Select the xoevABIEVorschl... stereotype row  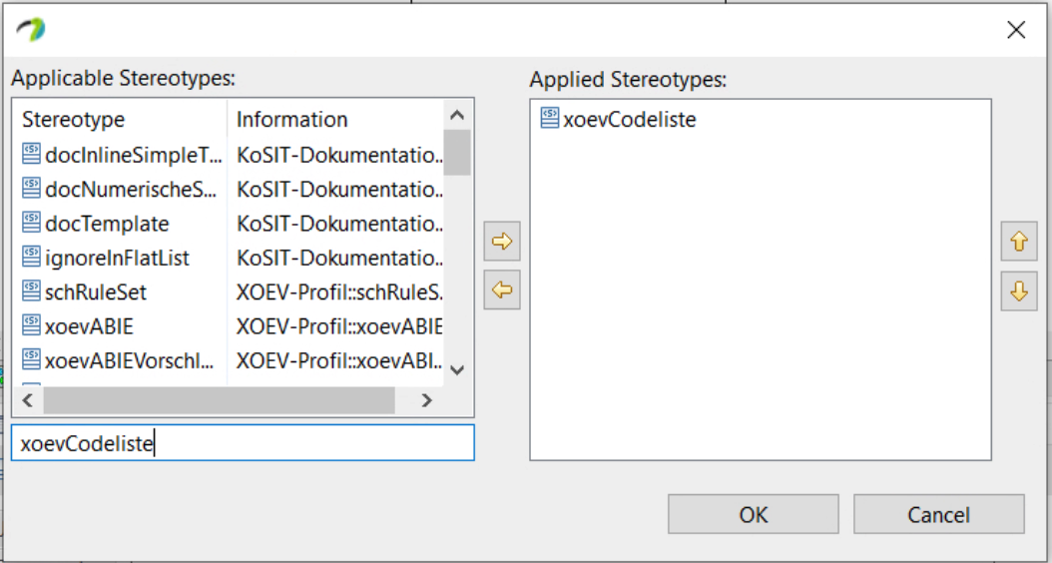229,360
